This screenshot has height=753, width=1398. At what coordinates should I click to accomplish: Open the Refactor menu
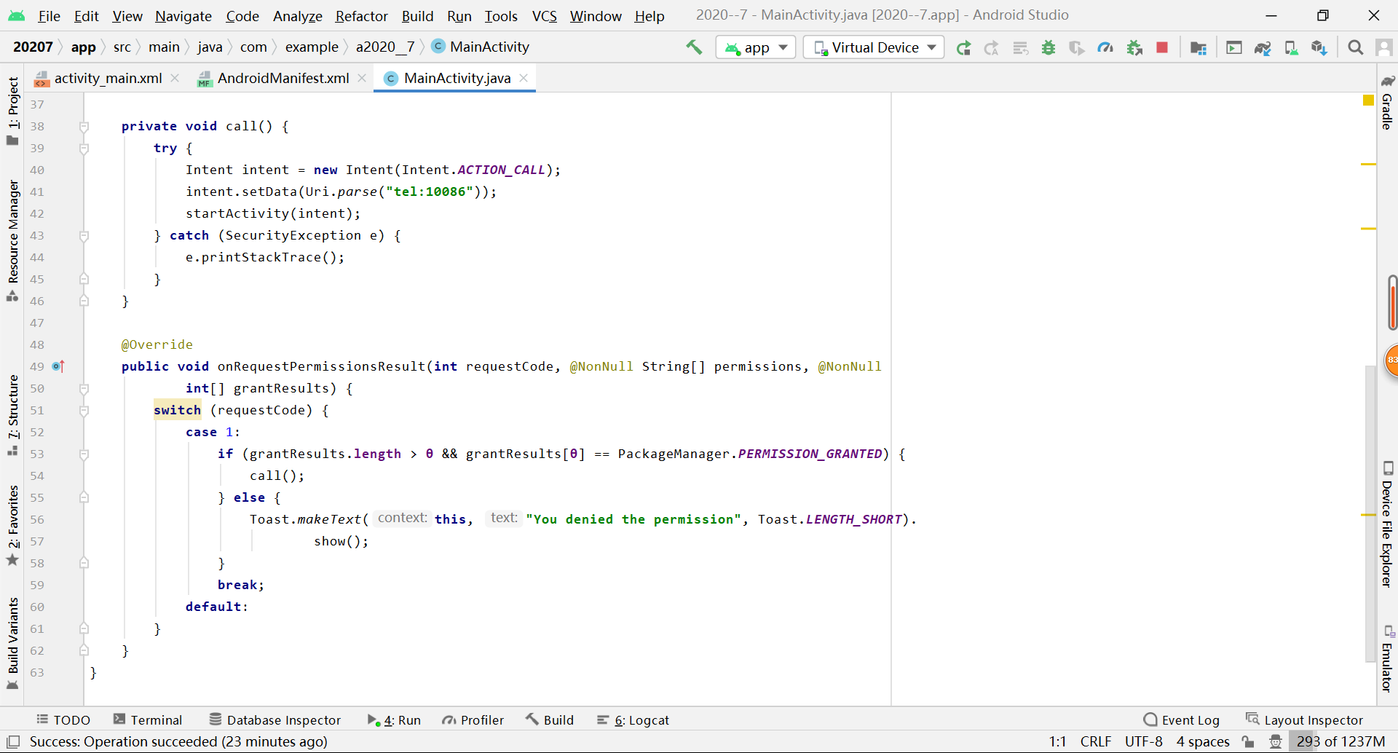tap(361, 16)
